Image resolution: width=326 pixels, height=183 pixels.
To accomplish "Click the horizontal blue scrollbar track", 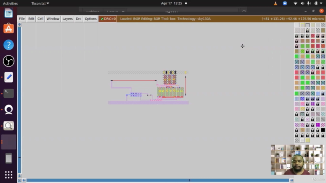I will click(158, 180).
